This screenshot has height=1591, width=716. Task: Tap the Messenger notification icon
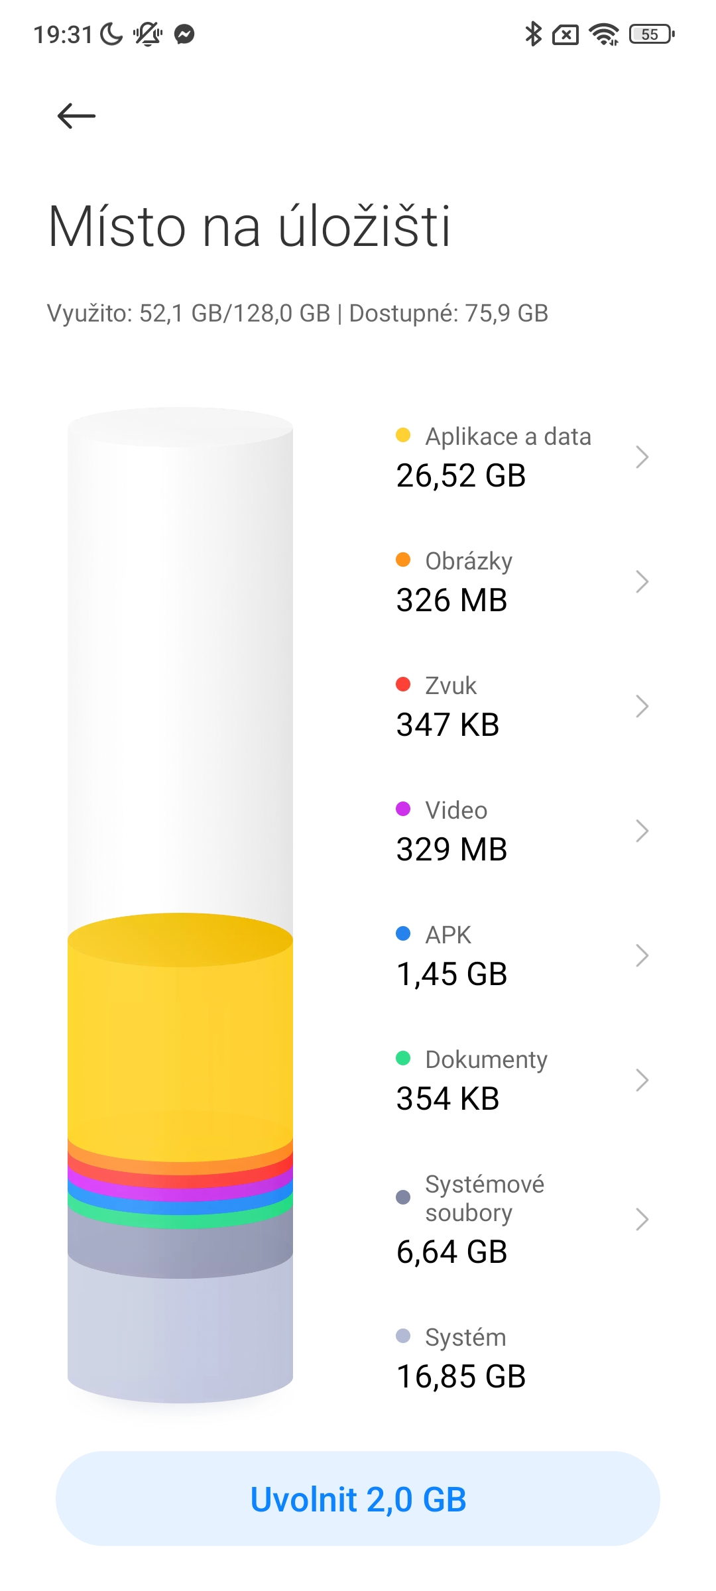point(184,34)
